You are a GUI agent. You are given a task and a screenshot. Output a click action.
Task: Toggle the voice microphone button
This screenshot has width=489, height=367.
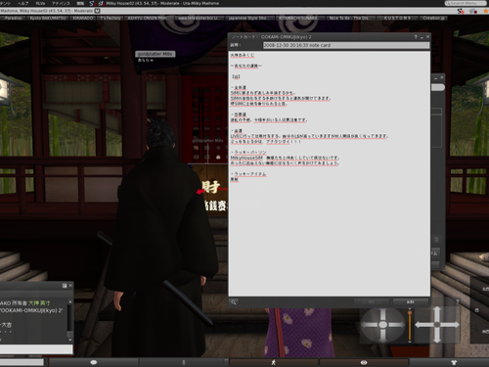pyautogui.click(x=184, y=362)
